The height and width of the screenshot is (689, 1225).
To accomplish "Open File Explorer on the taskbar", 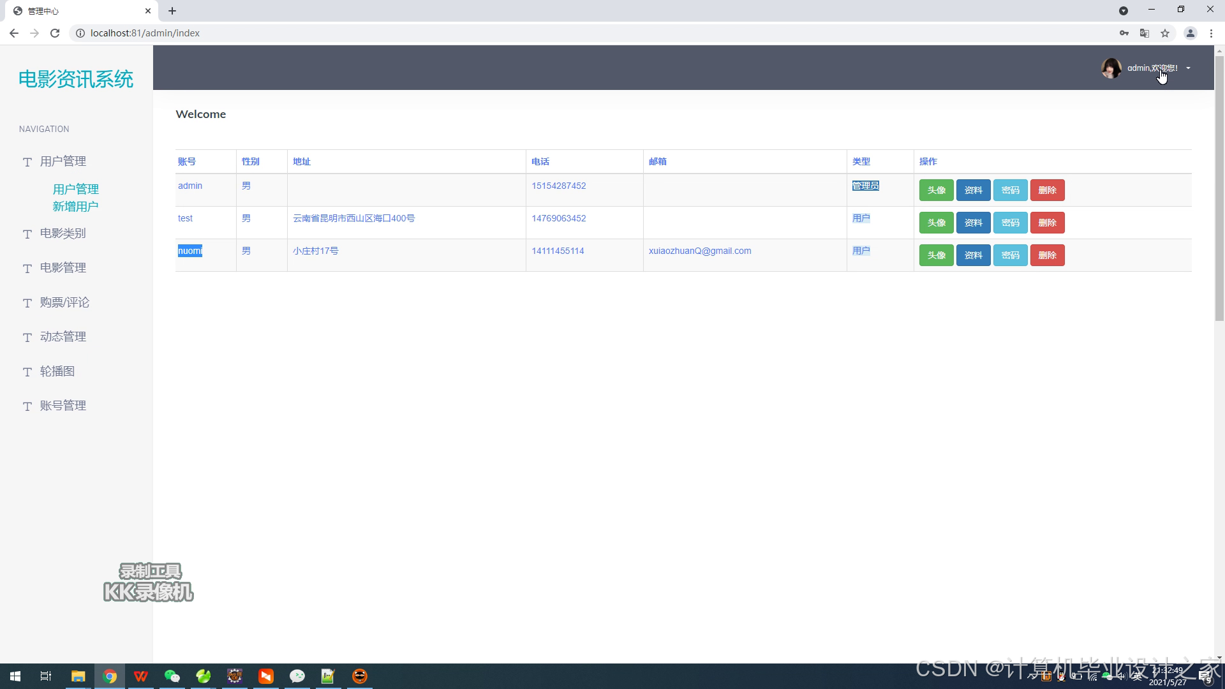I will click(78, 676).
